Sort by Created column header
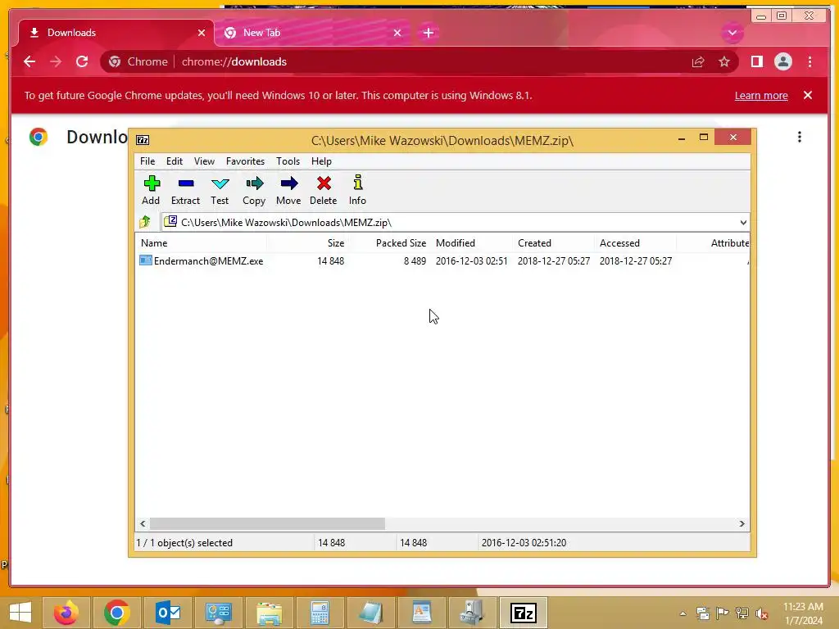Image resolution: width=839 pixels, height=629 pixels. tap(553, 242)
